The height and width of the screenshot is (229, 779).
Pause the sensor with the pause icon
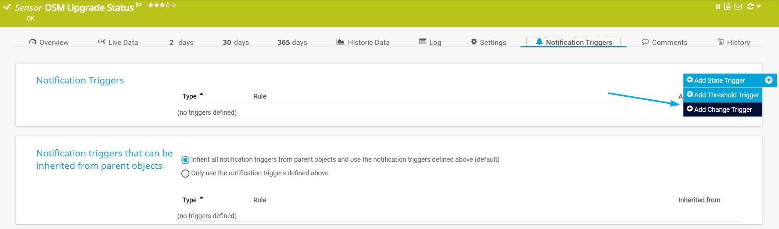(718, 7)
